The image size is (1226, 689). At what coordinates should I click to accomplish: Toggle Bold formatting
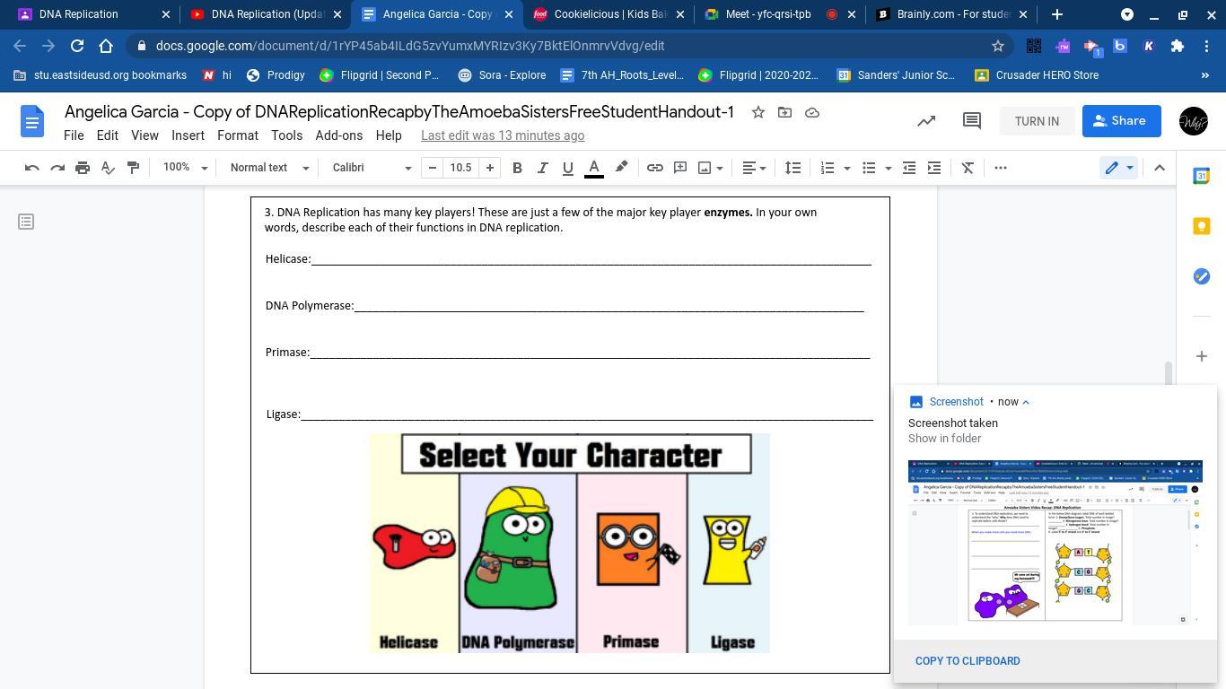tap(517, 168)
